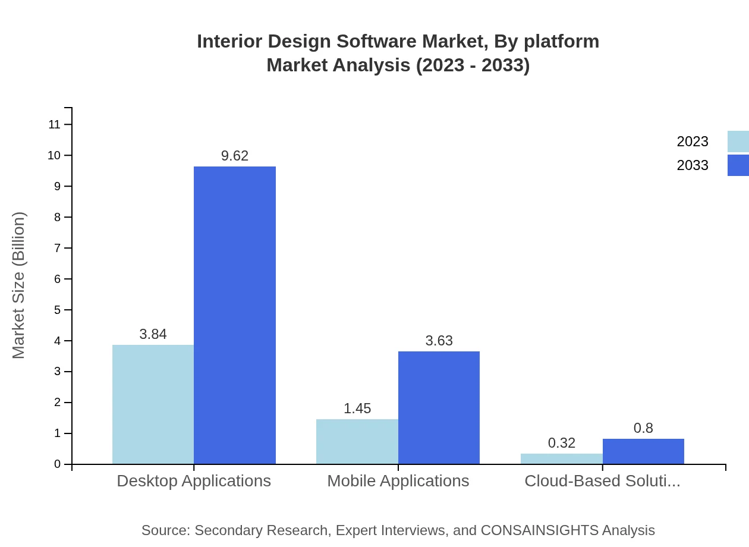Click the 1.45 bar for Mobile Applications
This screenshot has width=749, height=547.
point(357,441)
